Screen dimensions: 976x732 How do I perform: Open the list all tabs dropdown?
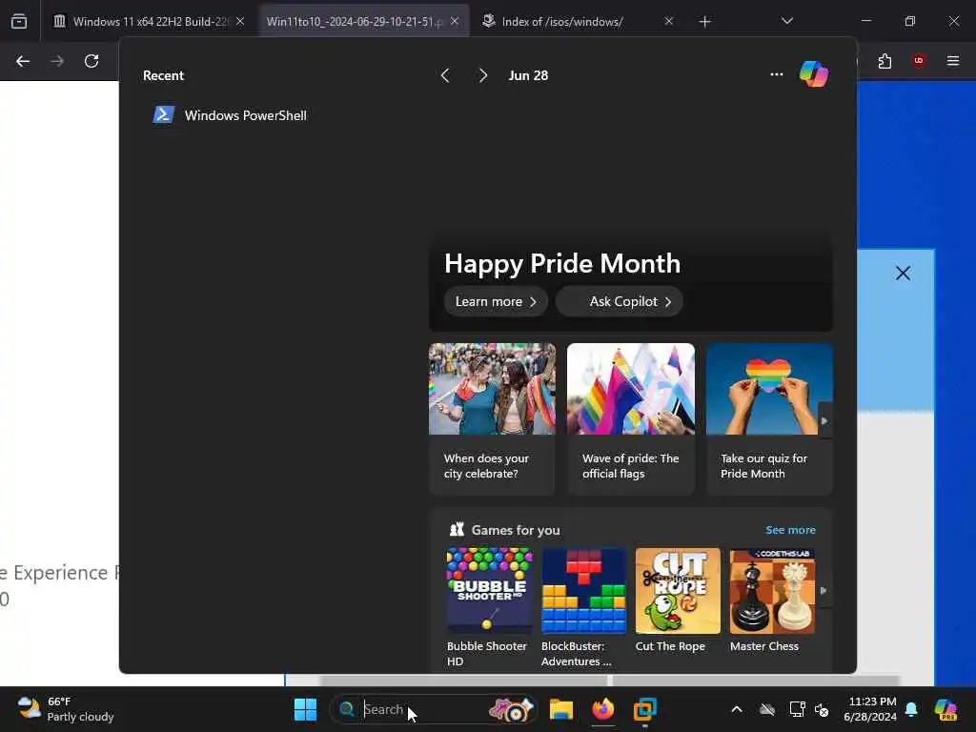tap(786, 21)
